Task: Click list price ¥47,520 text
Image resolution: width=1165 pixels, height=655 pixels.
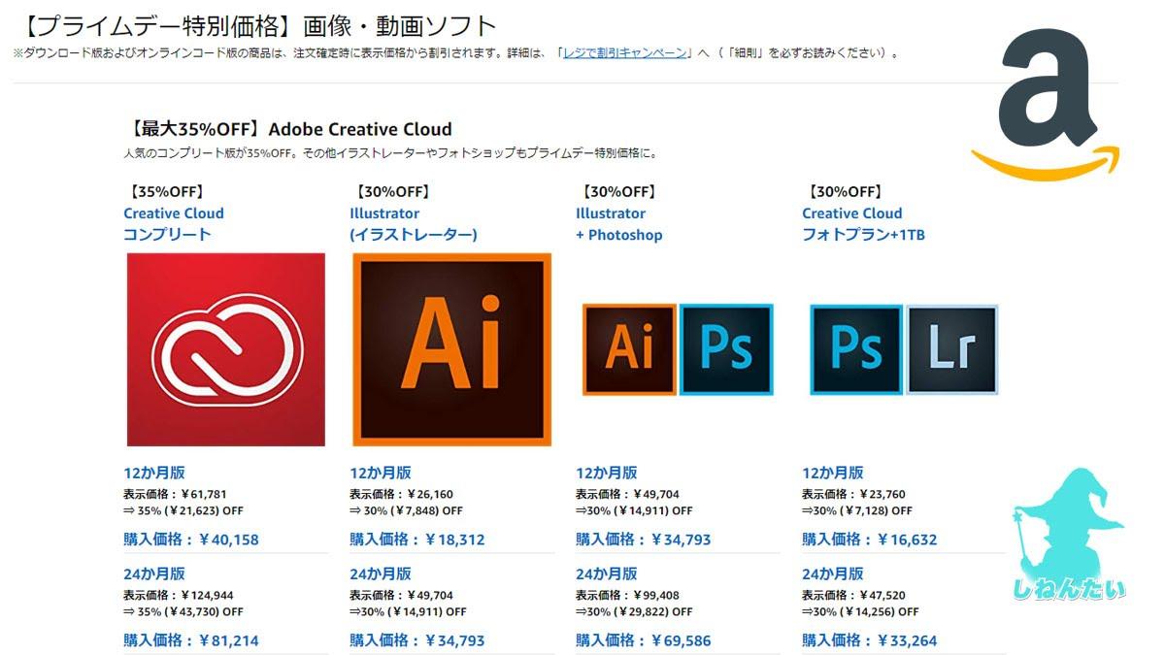Action: (x=853, y=595)
